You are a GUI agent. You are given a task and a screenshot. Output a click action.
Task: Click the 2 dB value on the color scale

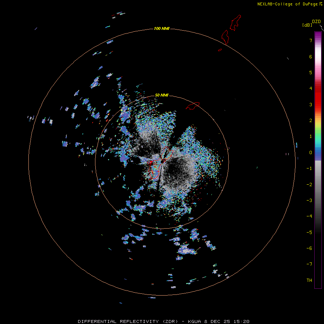[x=311, y=121]
